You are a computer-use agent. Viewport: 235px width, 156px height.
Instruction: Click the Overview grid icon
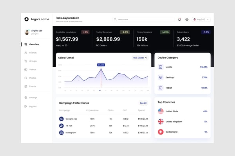26,44
